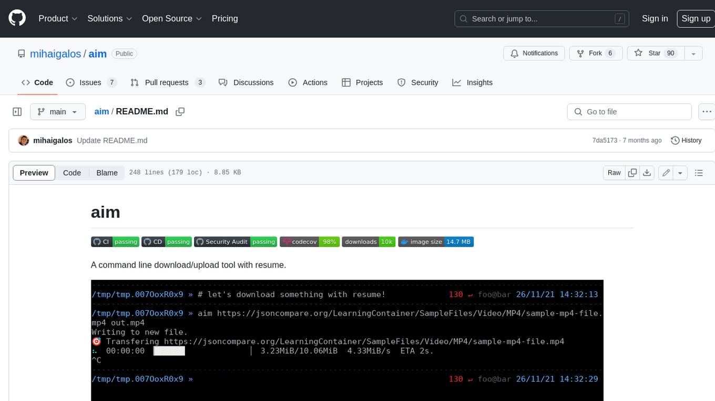Open the Discussions tab
Viewport: 715px width, 401px height.
pos(246,82)
